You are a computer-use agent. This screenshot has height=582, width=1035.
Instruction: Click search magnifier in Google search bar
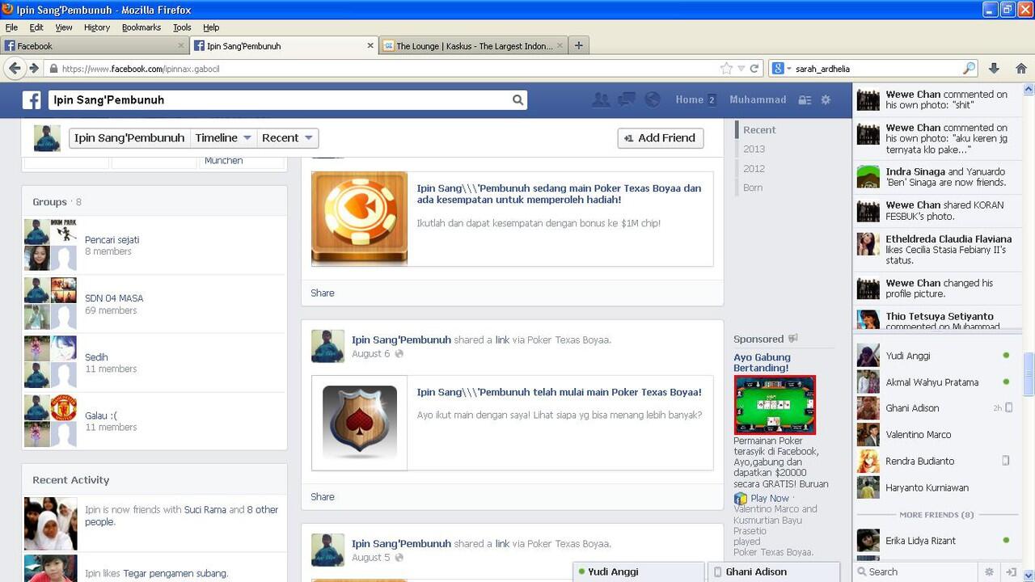point(969,69)
